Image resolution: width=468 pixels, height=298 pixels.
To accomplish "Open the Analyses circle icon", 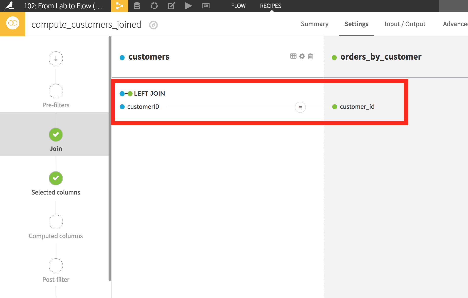I will click(154, 6).
